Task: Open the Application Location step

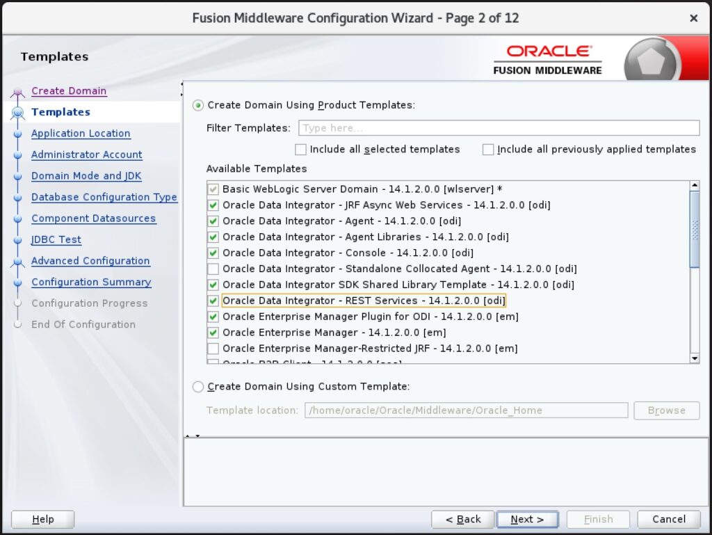Action: click(81, 134)
